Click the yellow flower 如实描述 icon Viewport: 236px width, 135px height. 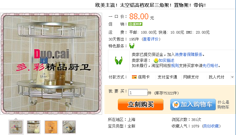(x=156, y=60)
